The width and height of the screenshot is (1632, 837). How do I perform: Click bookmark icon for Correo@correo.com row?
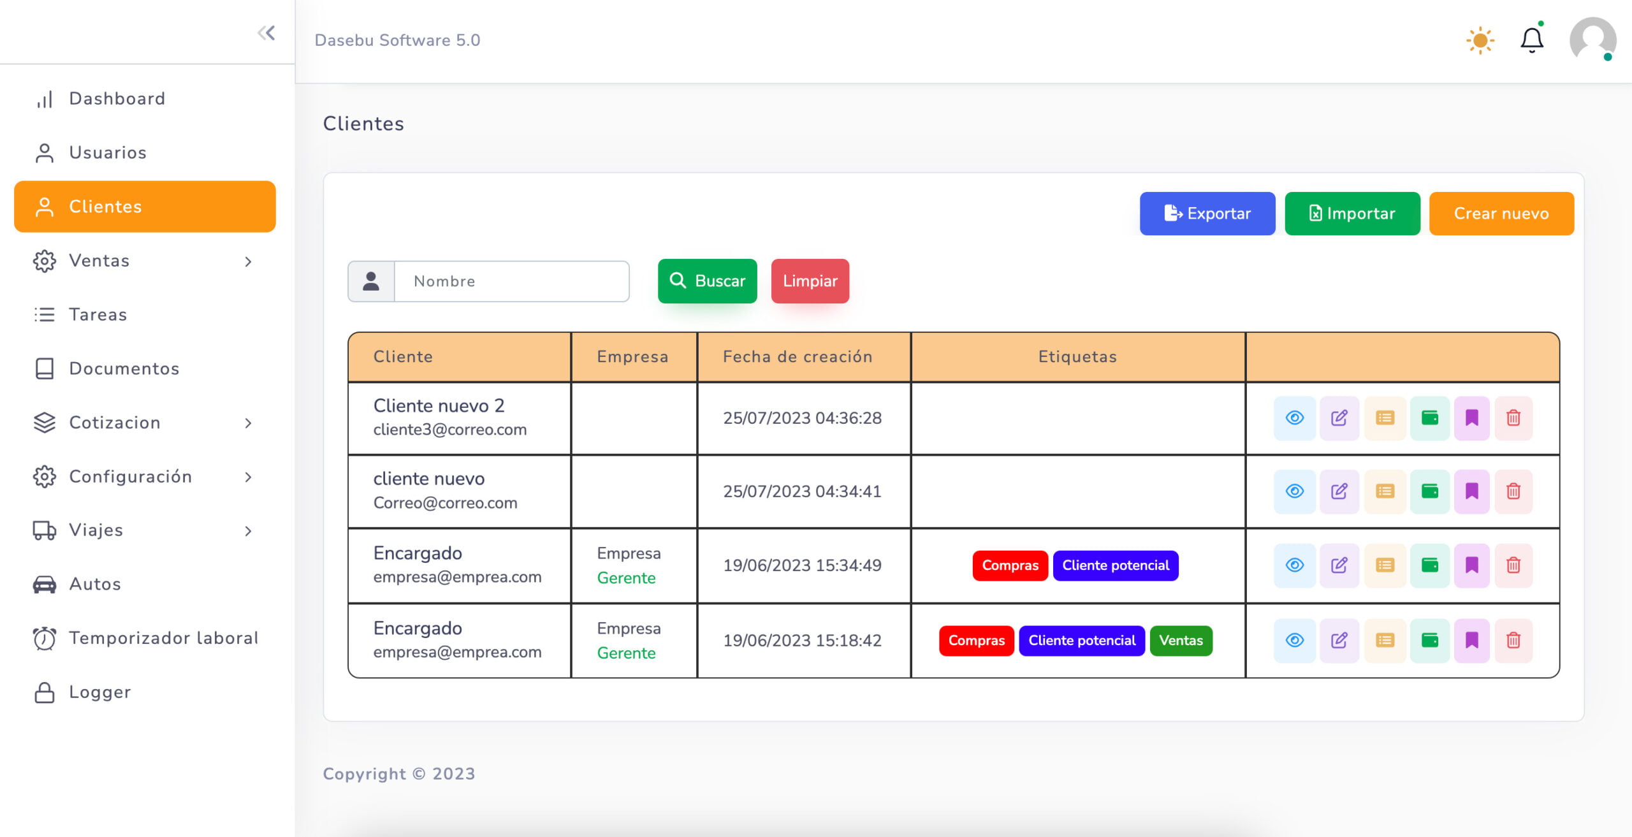1472,491
